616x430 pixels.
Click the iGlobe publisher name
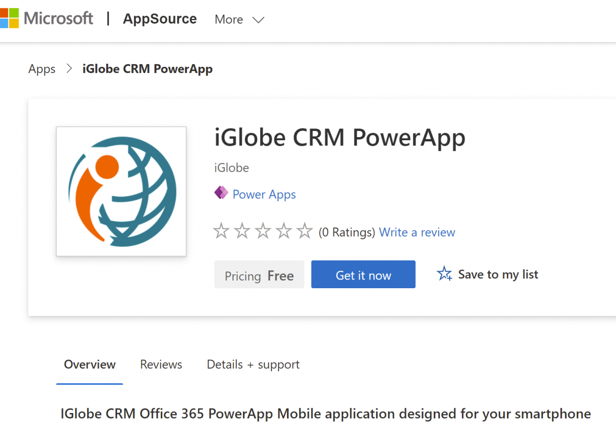(232, 168)
